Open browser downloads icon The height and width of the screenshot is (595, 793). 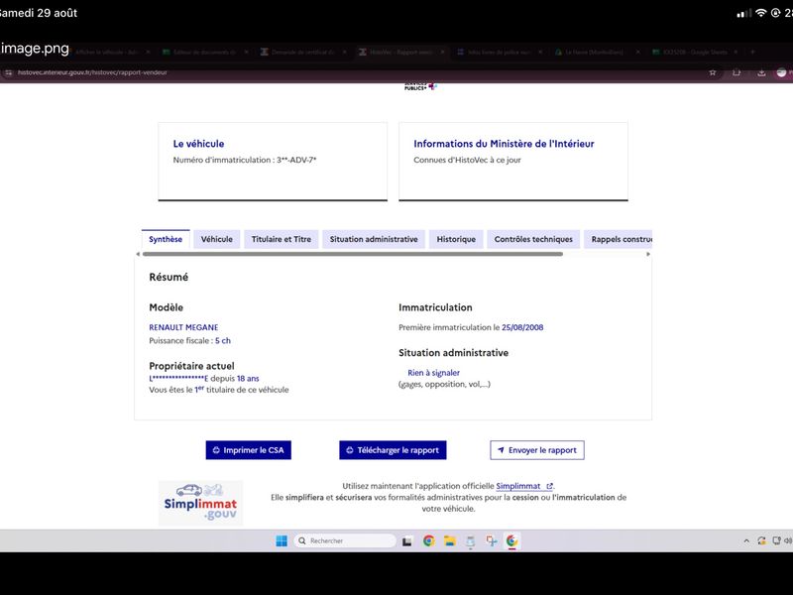(x=761, y=72)
